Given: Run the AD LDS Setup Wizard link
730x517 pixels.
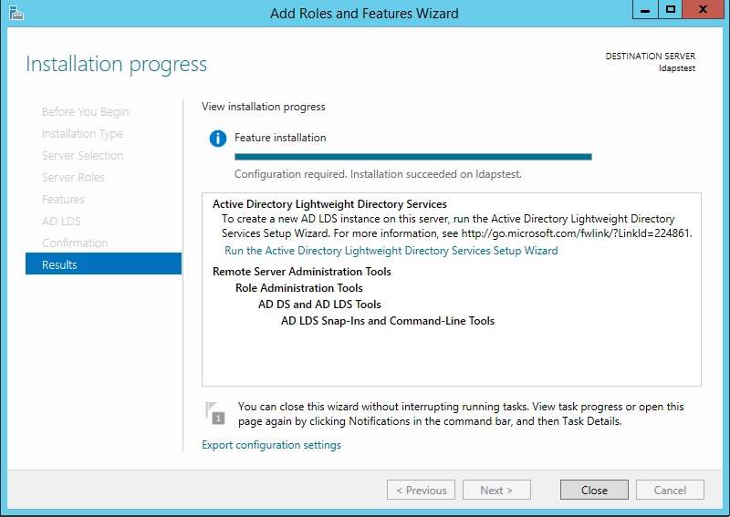Looking at the screenshot, I should 391,251.
